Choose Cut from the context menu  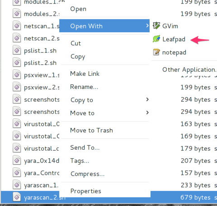tap(75, 43)
